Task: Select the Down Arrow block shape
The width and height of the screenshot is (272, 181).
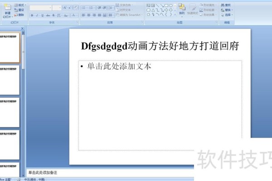Action: click(x=171, y=10)
